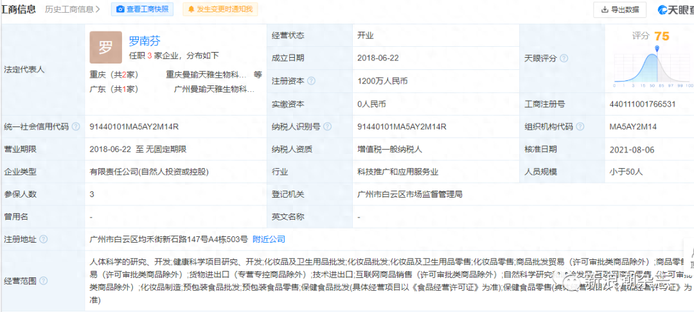Screen dimensions: 694x312
Task: Click the question mark beside 注册地址
Action: click(x=44, y=239)
